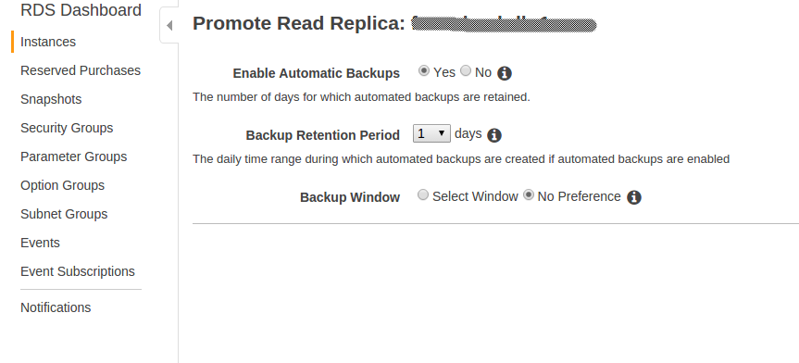Click the RDS Dashboard heading
This screenshot has width=799, height=363.
click(81, 10)
